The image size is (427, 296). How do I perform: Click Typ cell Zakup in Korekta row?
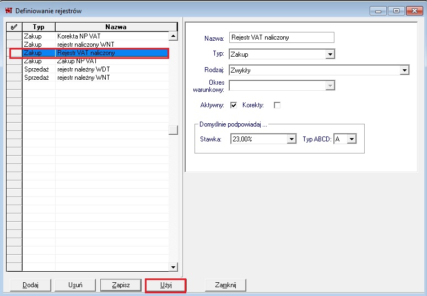coord(39,36)
